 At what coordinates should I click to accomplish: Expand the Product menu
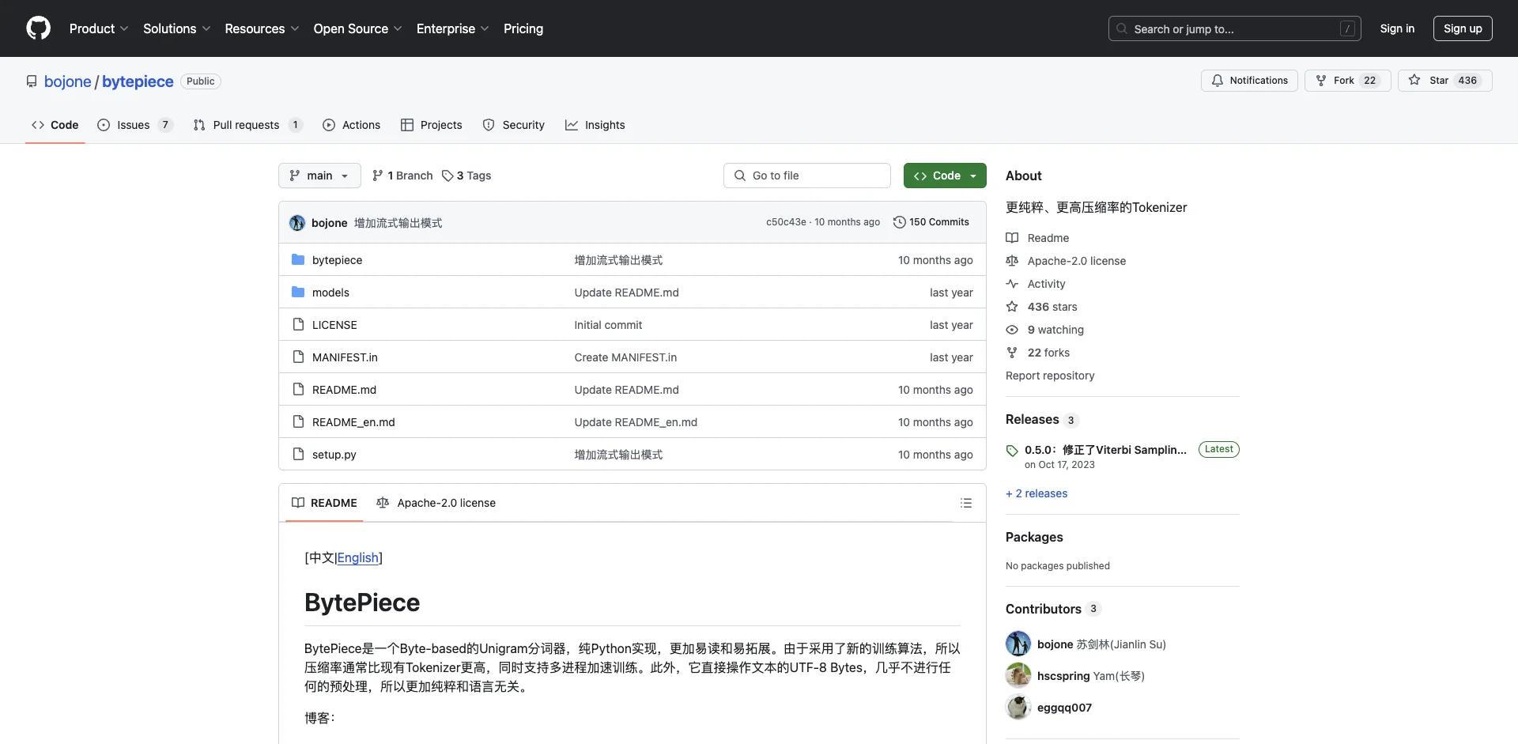pyautogui.click(x=99, y=28)
